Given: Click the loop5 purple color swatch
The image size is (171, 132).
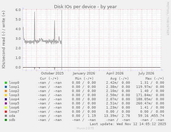Looking at the screenshot, I should click(6, 103).
